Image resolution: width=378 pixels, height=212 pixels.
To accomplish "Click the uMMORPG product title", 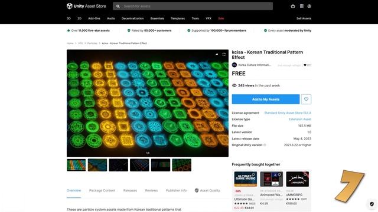I will (x=294, y=195).
